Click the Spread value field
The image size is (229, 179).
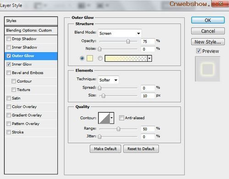click(x=148, y=88)
